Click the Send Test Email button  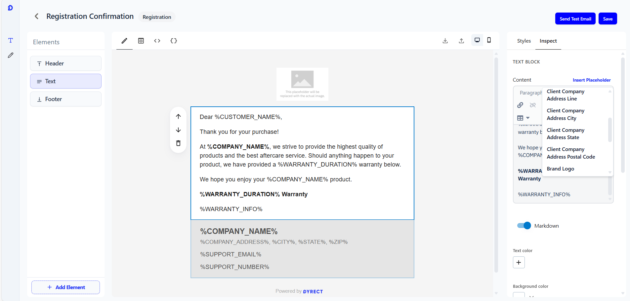point(575,19)
